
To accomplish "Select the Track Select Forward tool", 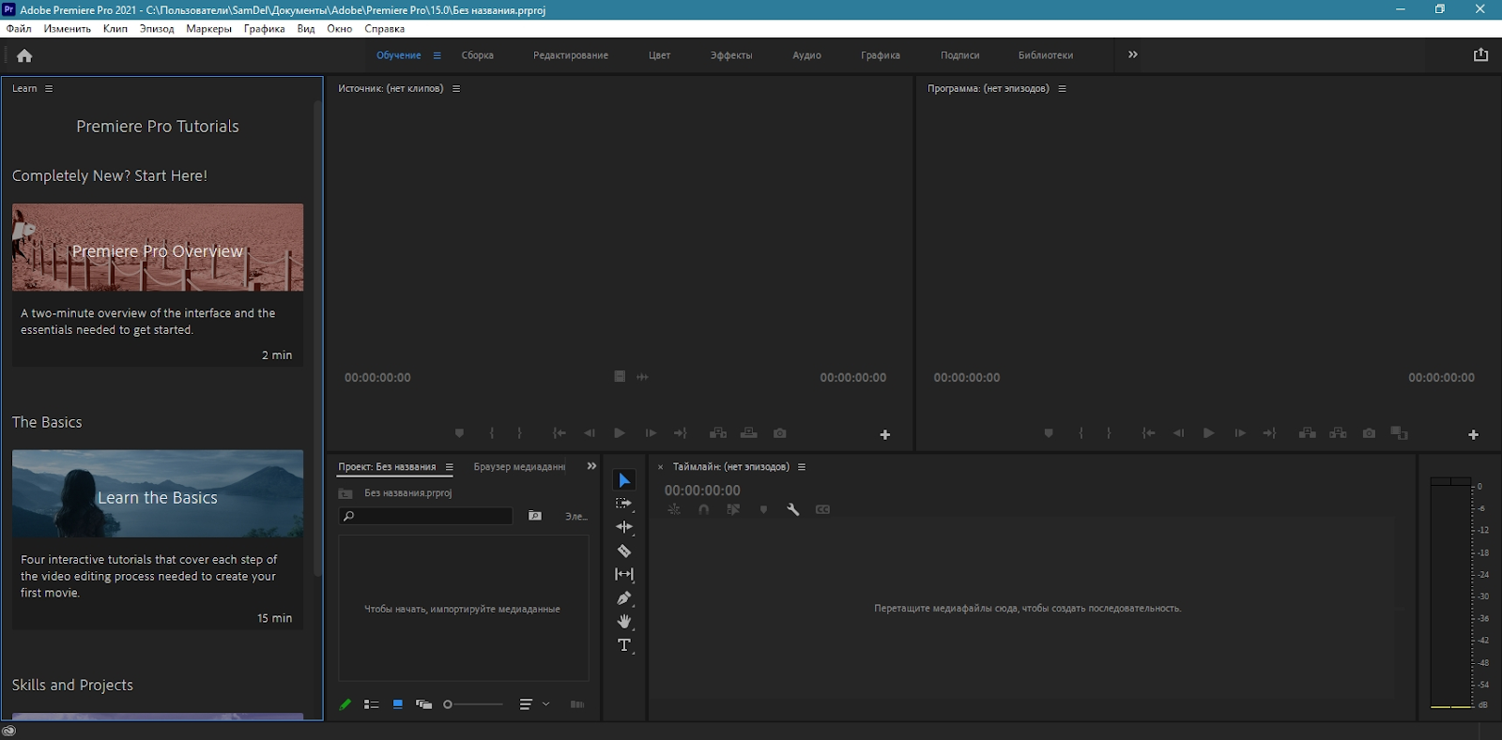I will [624, 504].
